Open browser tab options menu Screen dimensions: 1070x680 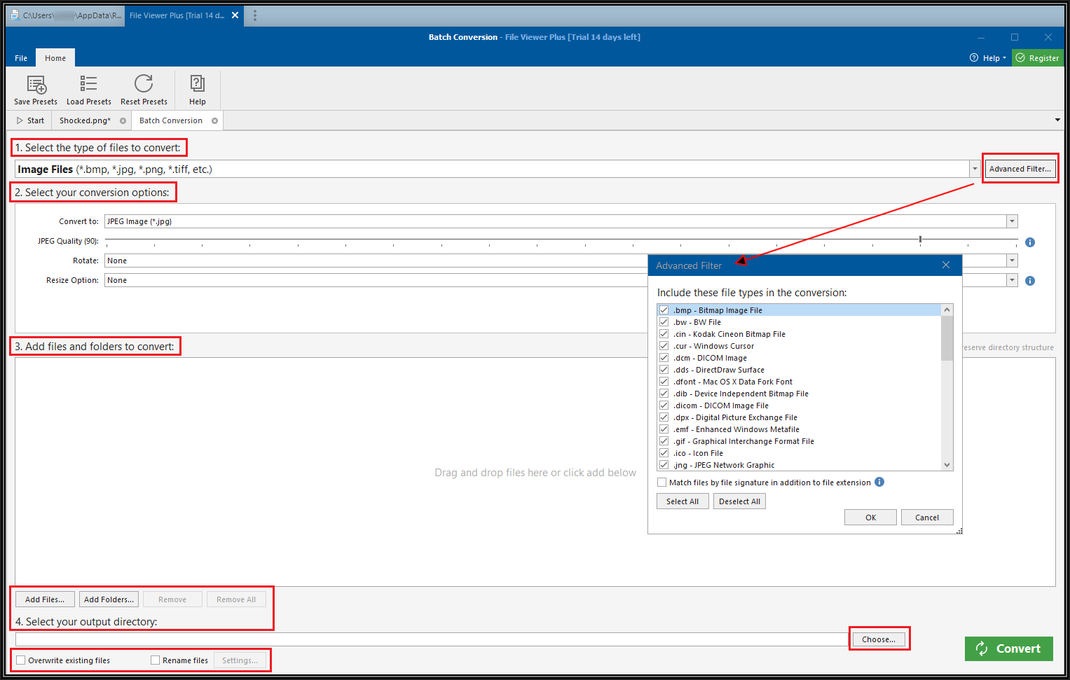point(255,15)
